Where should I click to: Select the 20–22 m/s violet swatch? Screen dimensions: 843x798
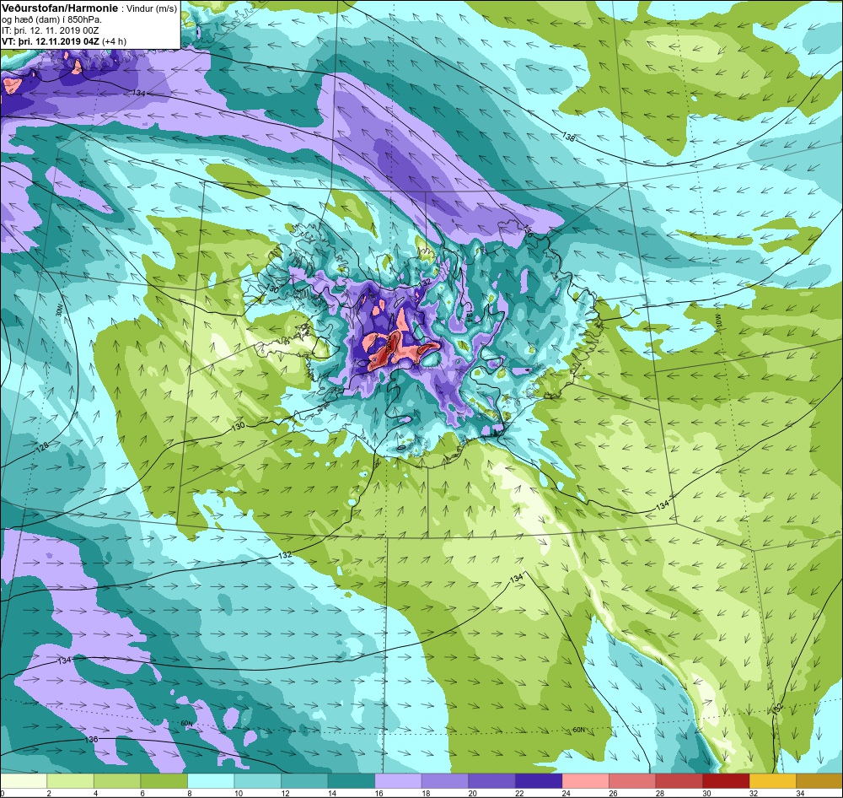click(491, 780)
